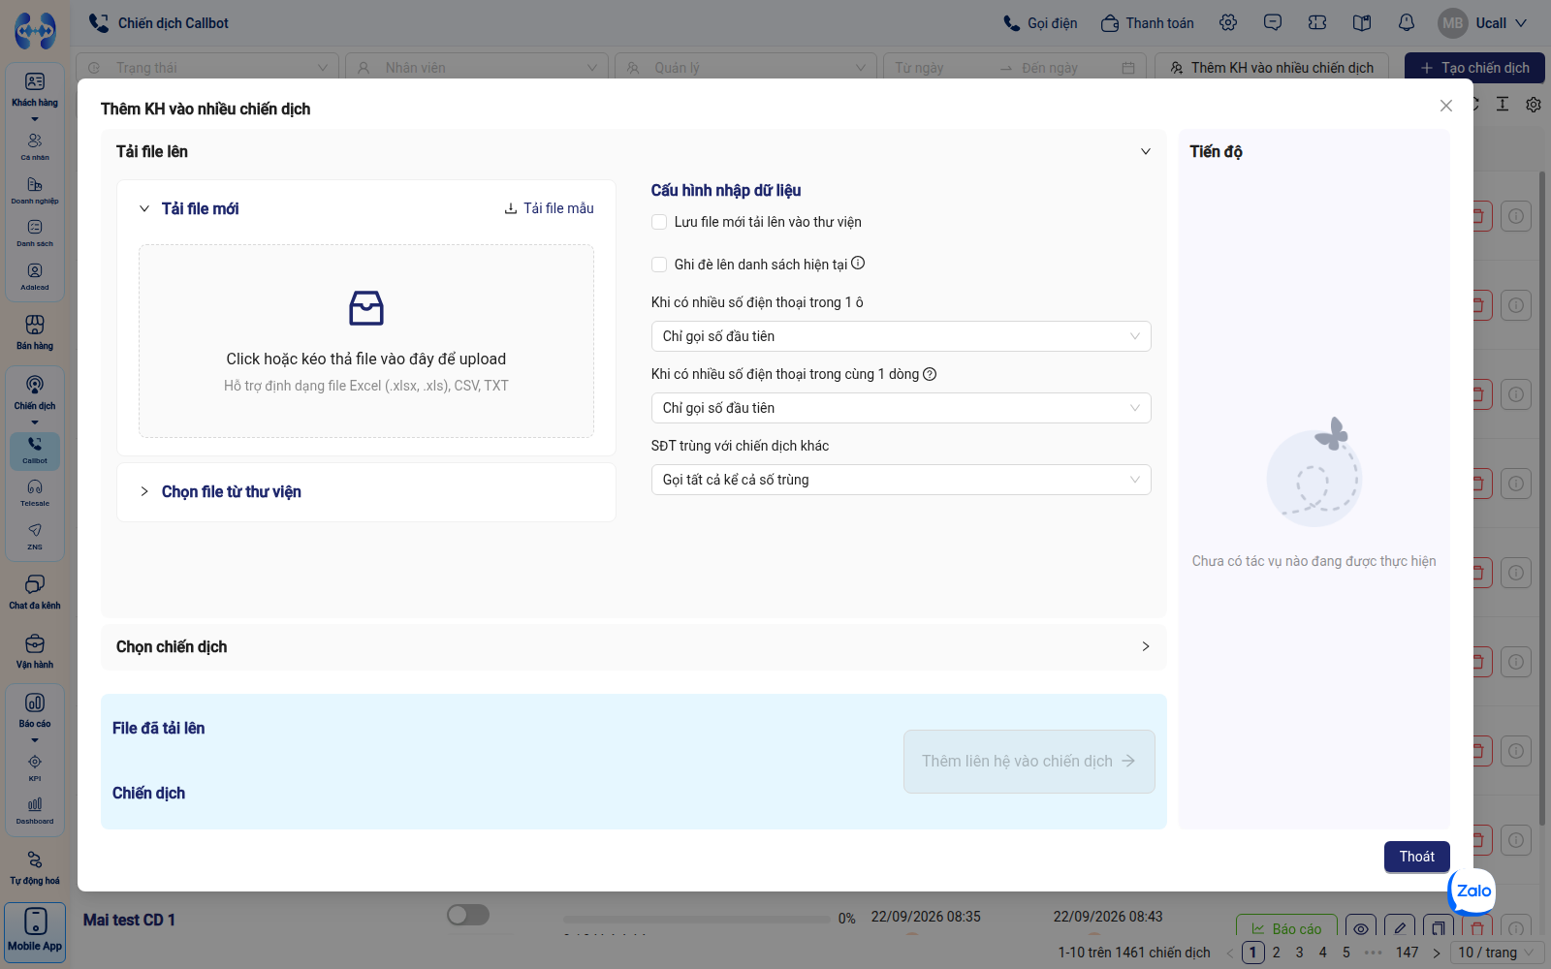The height and width of the screenshot is (969, 1551).
Task: Open Doanh nghiệp in sidebar
Action: tap(35, 190)
